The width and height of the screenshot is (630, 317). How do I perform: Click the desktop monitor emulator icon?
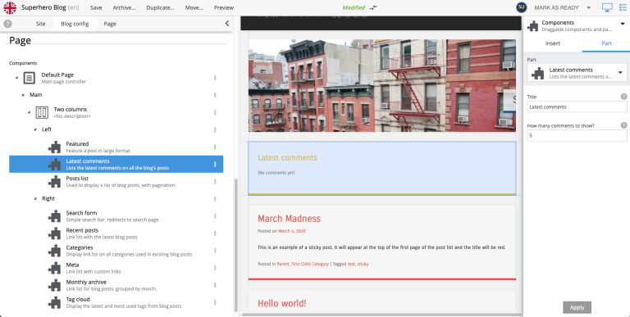(607, 7)
